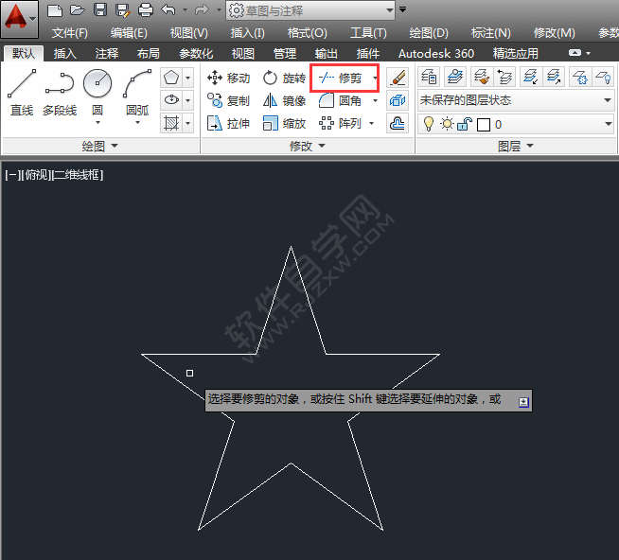Click the [二维线框] visual style control
This screenshot has width=619, height=560.
click(78, 174)
